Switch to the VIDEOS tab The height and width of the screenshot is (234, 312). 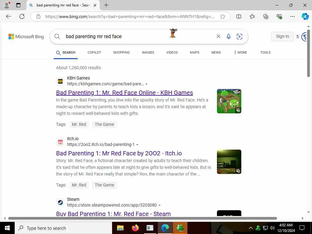coord(172,52)
